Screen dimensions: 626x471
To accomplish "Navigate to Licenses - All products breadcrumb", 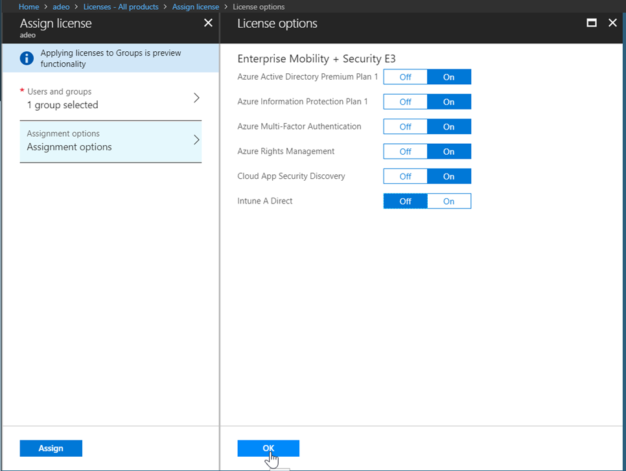I will [121, 6].
